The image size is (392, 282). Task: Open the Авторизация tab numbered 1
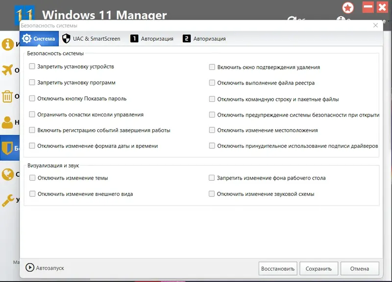coord(152,39)
